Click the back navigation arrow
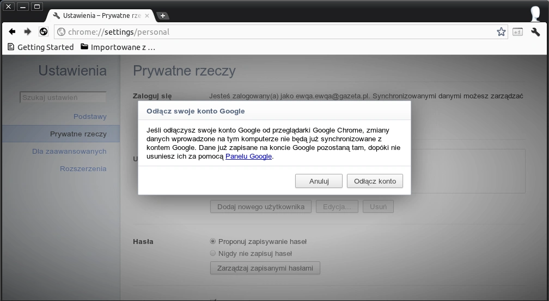 coord(12,32)
